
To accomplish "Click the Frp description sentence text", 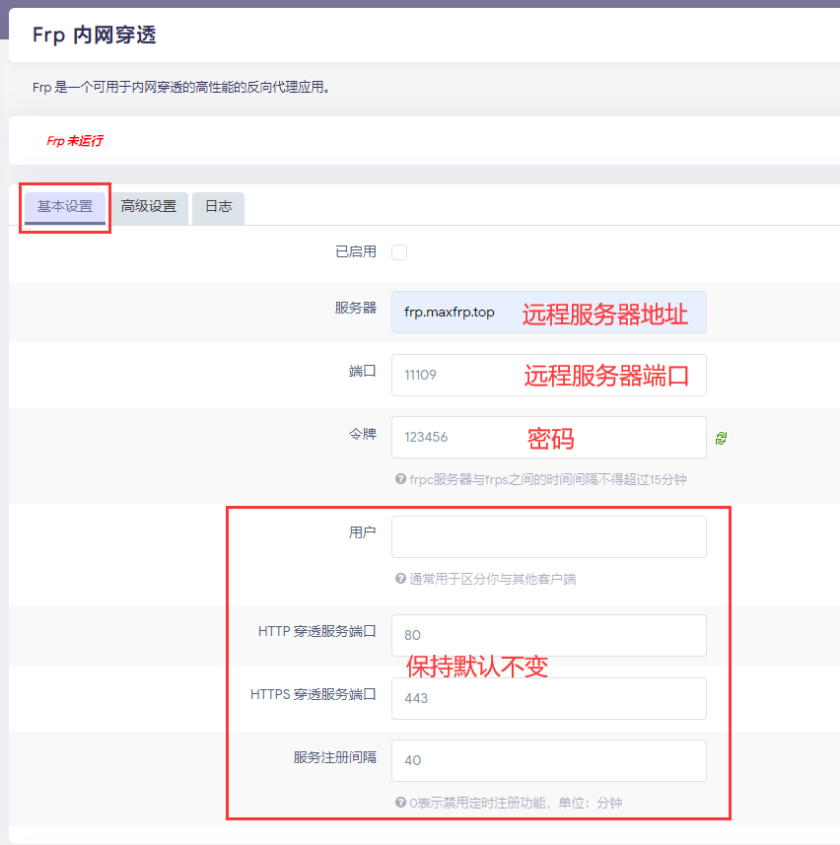I will click(x=181, y=88).
